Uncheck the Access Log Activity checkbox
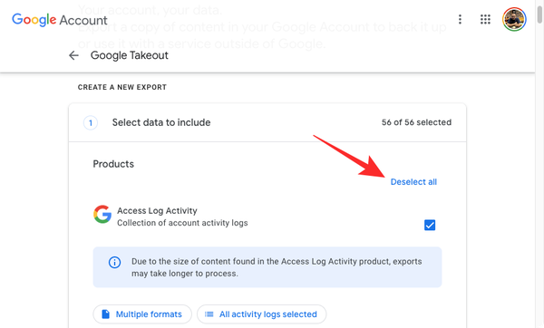This screenshot has height=328, width=544. tap(430, 225)
